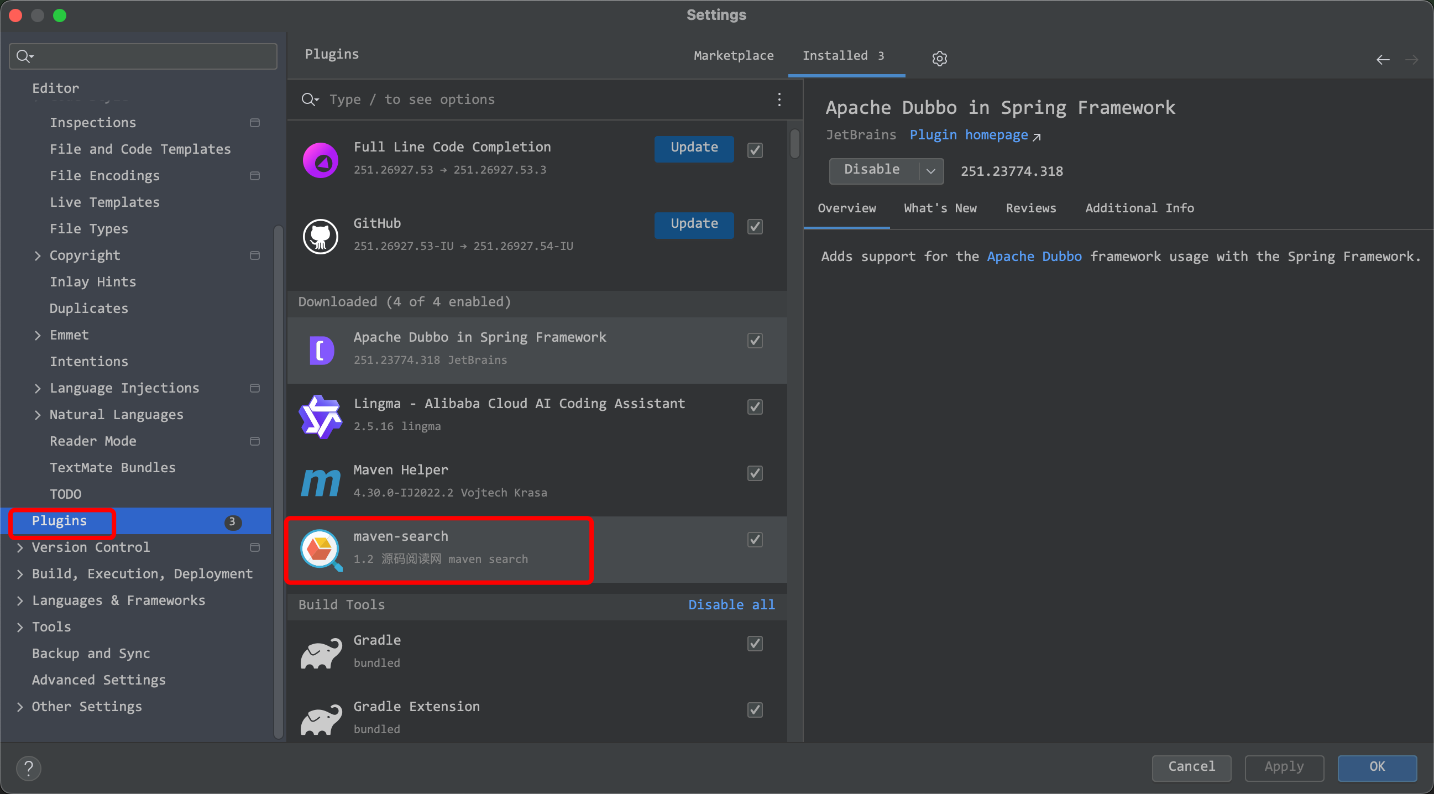Expand the Emmet tree node
The image size is (1434, 794).
37,335
